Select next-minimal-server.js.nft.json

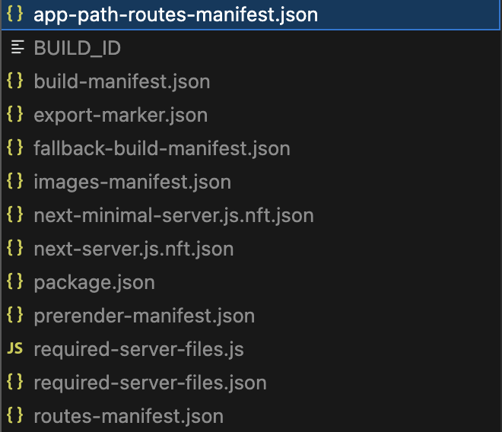173,215
